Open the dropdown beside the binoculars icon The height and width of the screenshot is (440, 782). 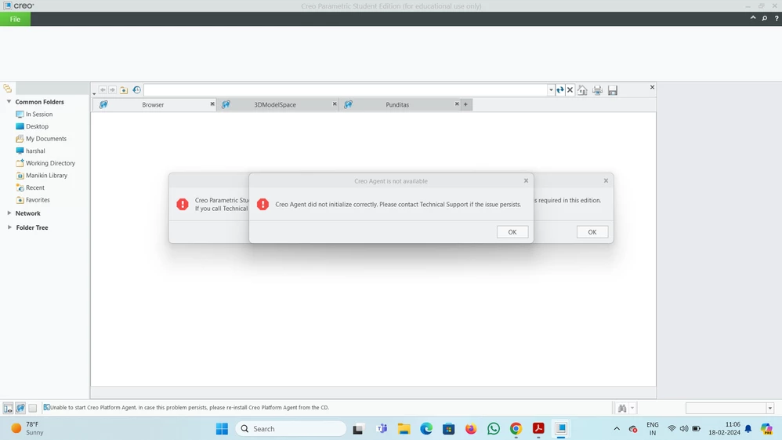632,408
